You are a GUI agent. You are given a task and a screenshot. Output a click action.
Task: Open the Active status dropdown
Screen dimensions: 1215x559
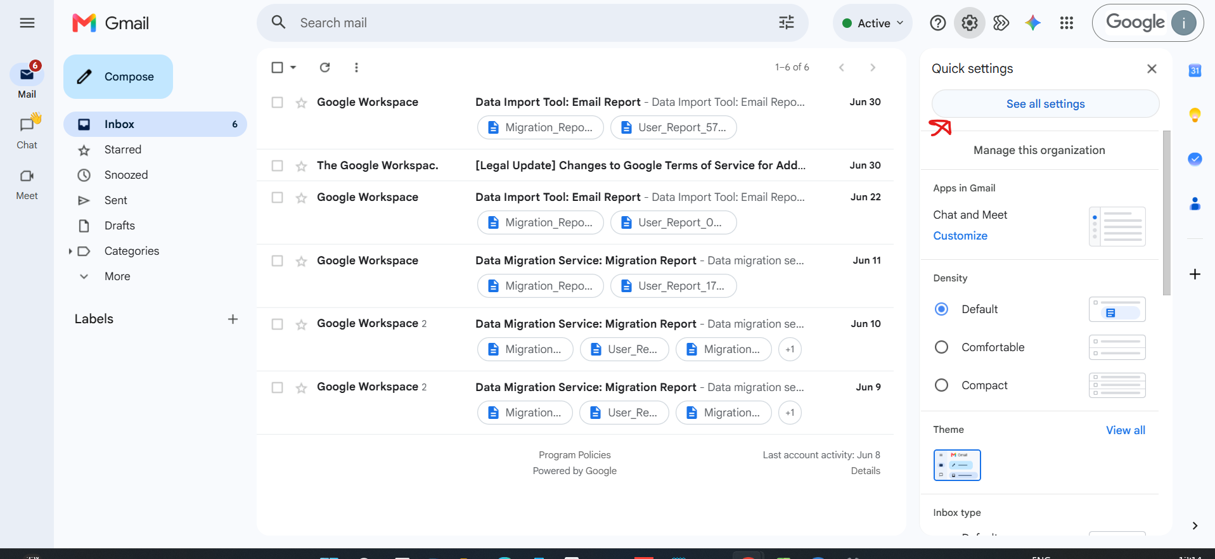pos(872,23)
